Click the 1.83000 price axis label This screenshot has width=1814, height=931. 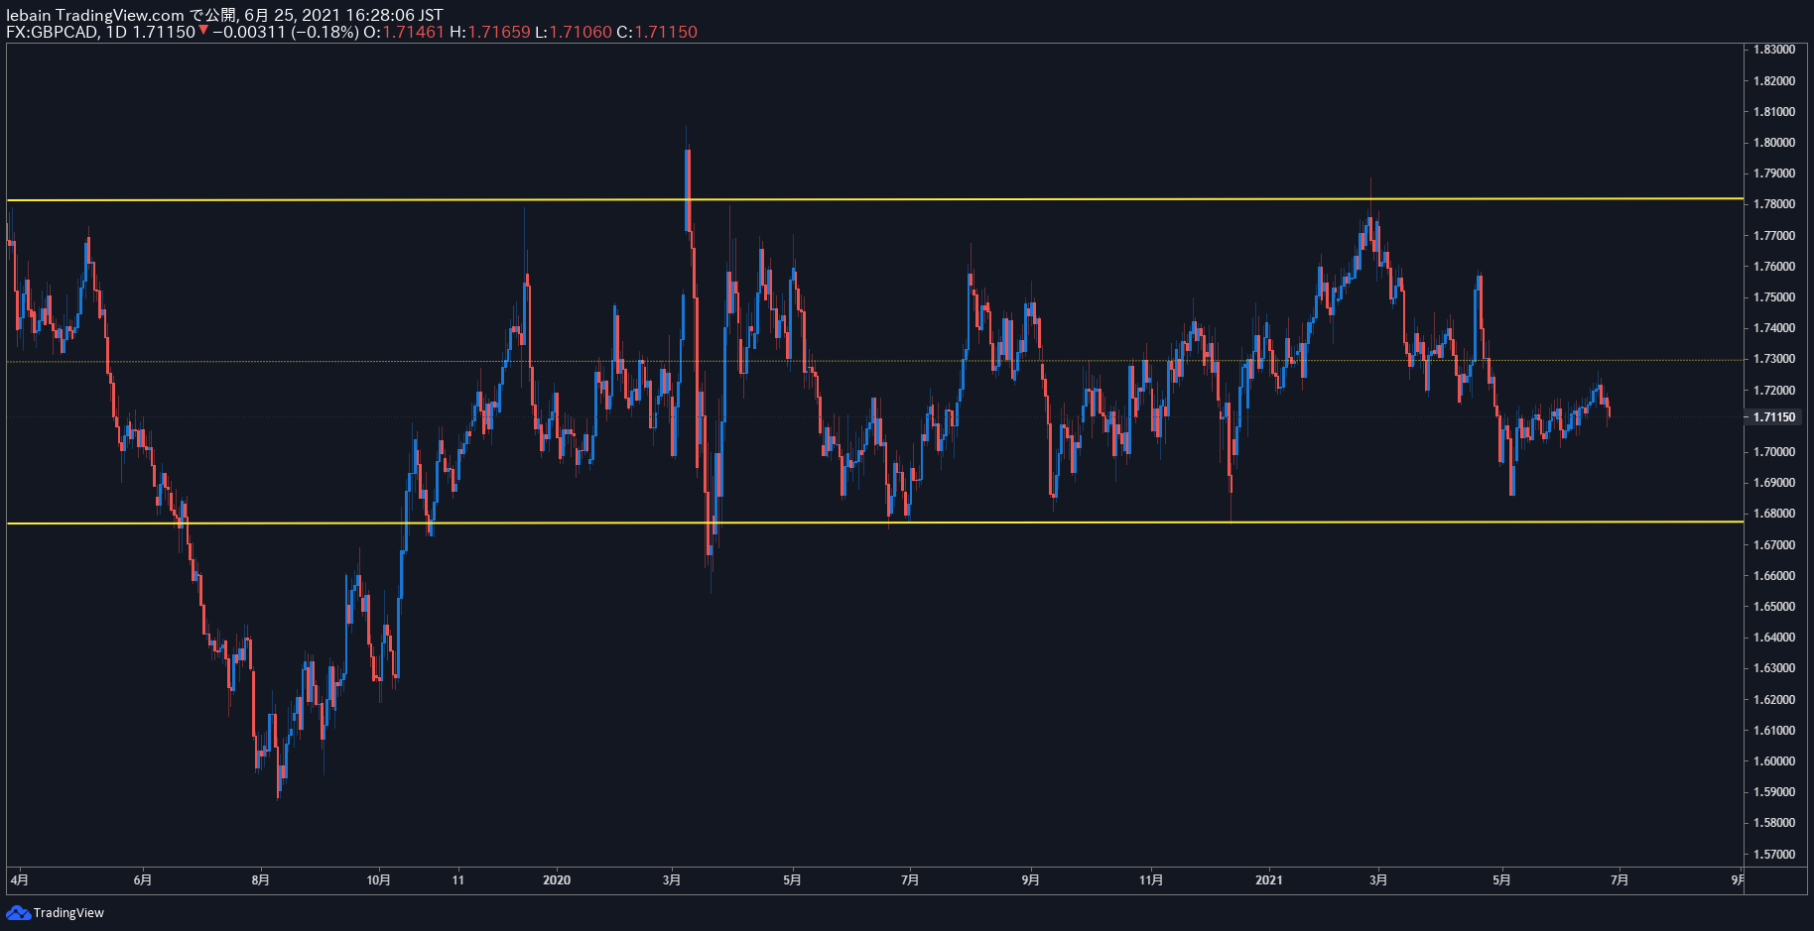coord(1774,50)
